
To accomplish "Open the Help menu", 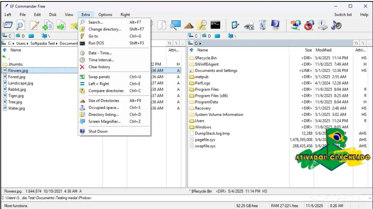I will pos(364,15).
